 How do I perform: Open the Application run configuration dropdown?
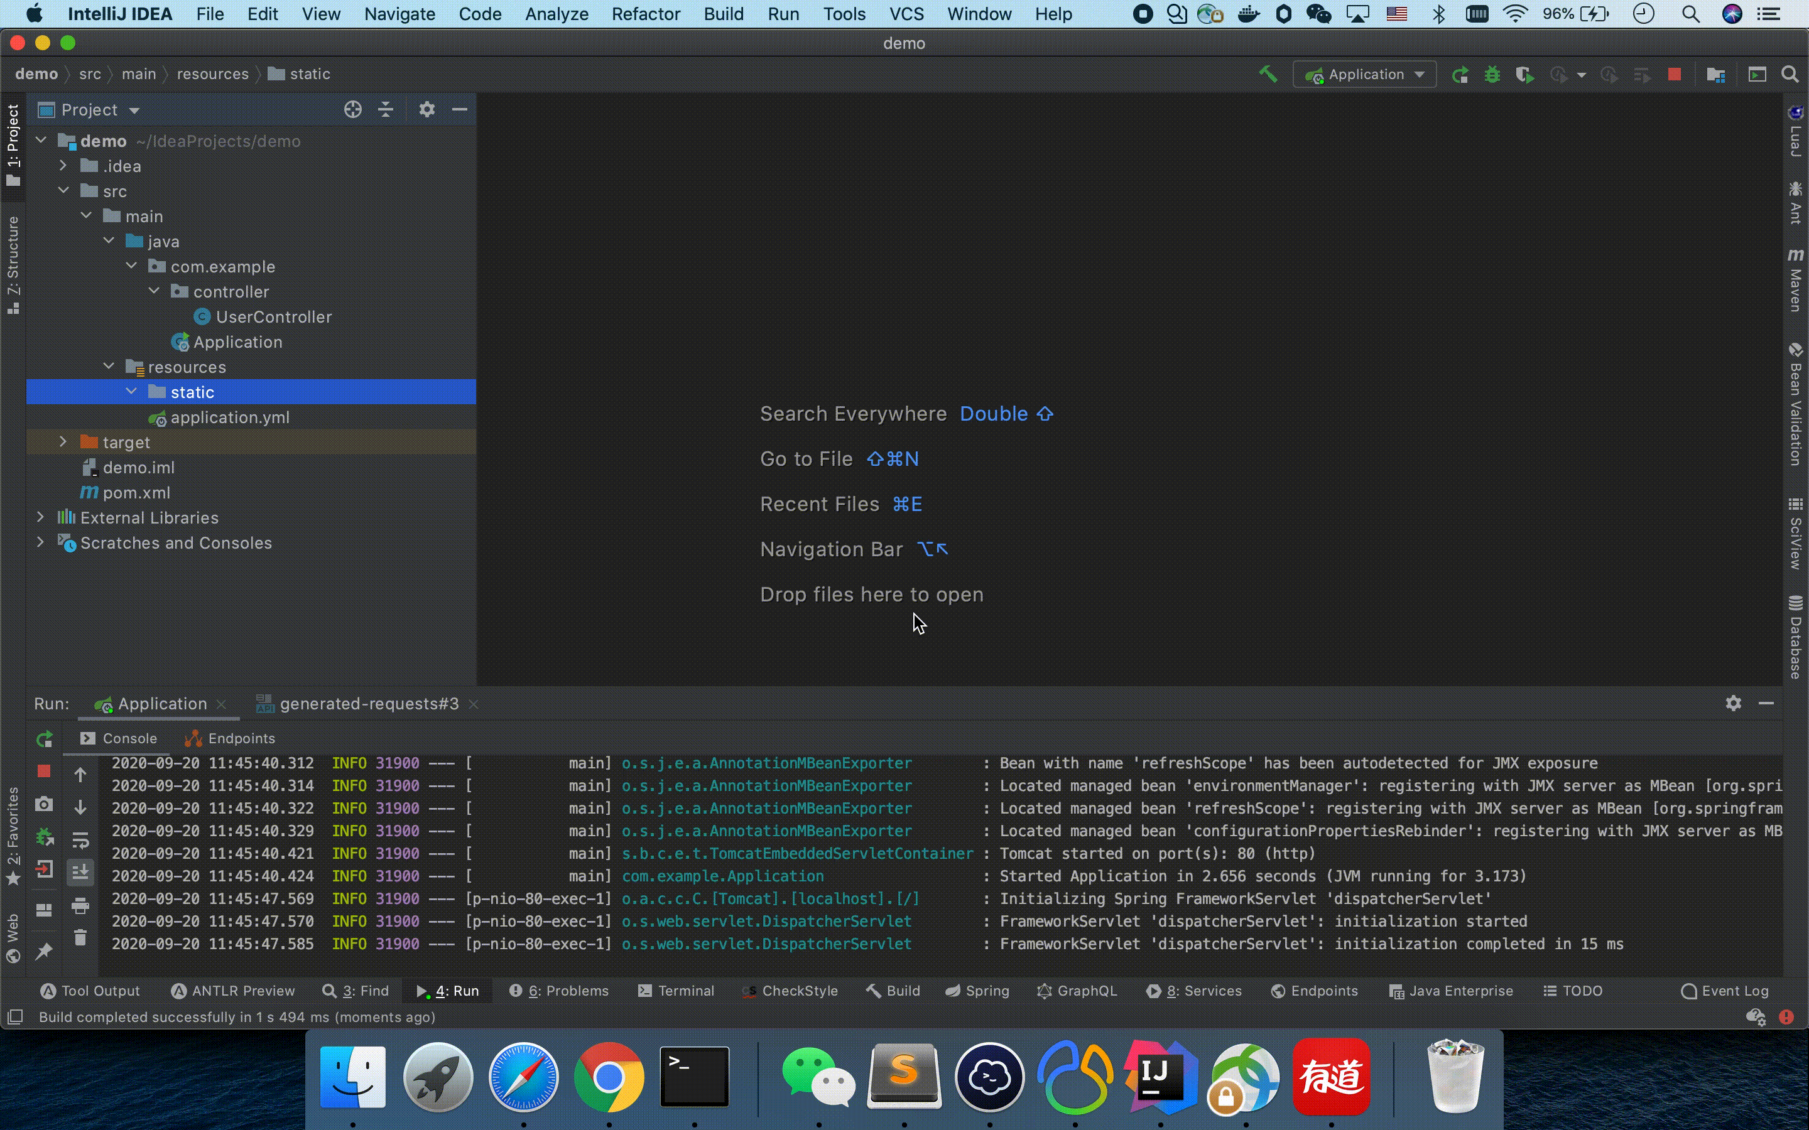pos(1365,75)
